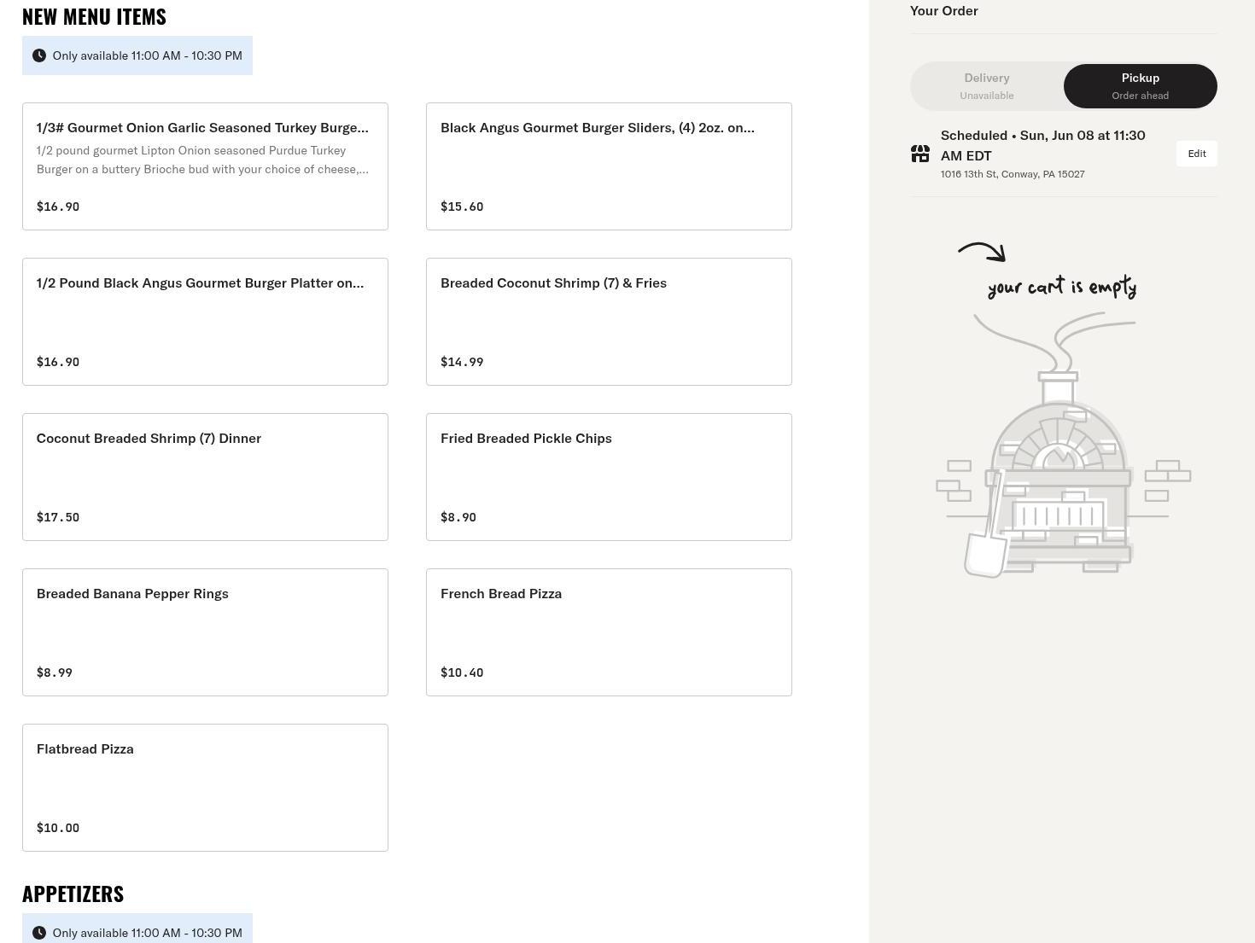Image resolution: width=1255 pixels, height=943 pixels.
Task: Click the clock icon under New Menu Items
Action: pyautogui.click(x=39, y=55)
